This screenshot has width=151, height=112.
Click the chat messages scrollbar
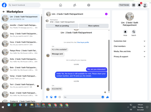(109, 65)
